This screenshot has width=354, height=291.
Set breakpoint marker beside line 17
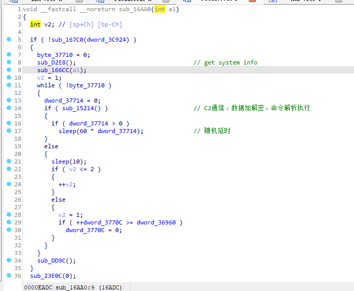9,131
